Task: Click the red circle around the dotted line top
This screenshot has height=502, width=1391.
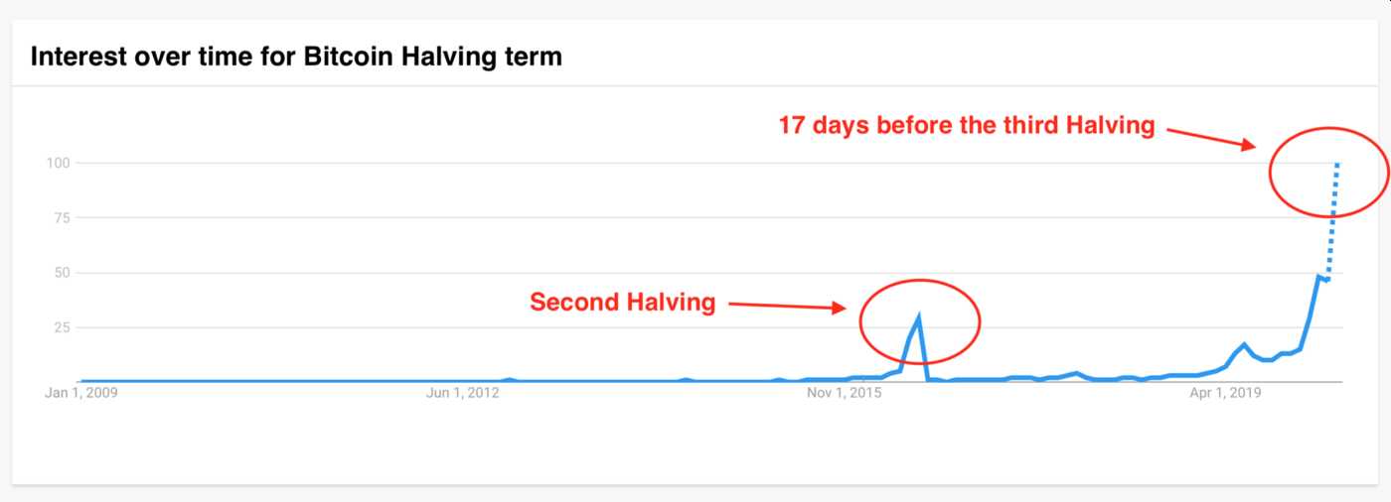Action: point(1328,172)
